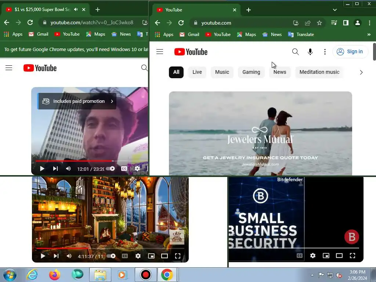
Task: Seek on the Super Bowl video progress bar
Action: point(91,161)
